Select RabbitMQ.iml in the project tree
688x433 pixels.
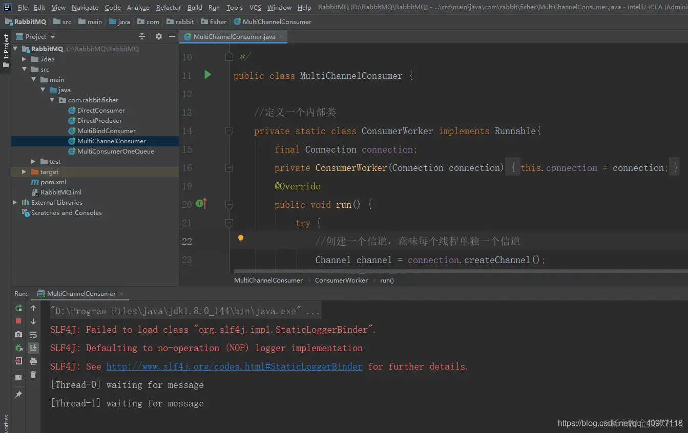(x=61, y=192)
